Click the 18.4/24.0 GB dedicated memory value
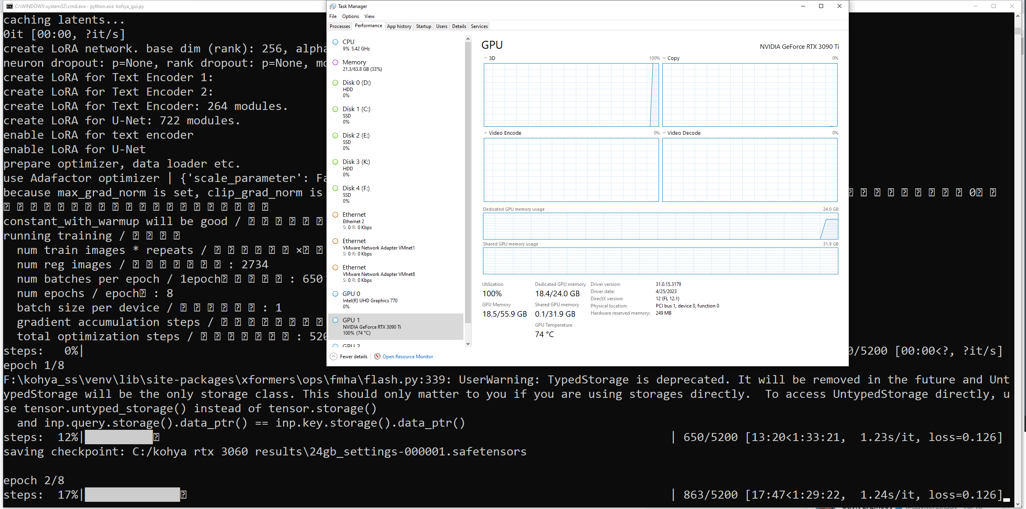Viewport: 1026px width, 509px height. coord(557,293)
